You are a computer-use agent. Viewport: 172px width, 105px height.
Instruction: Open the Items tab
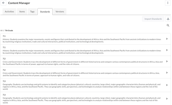(x=22, y=12)
